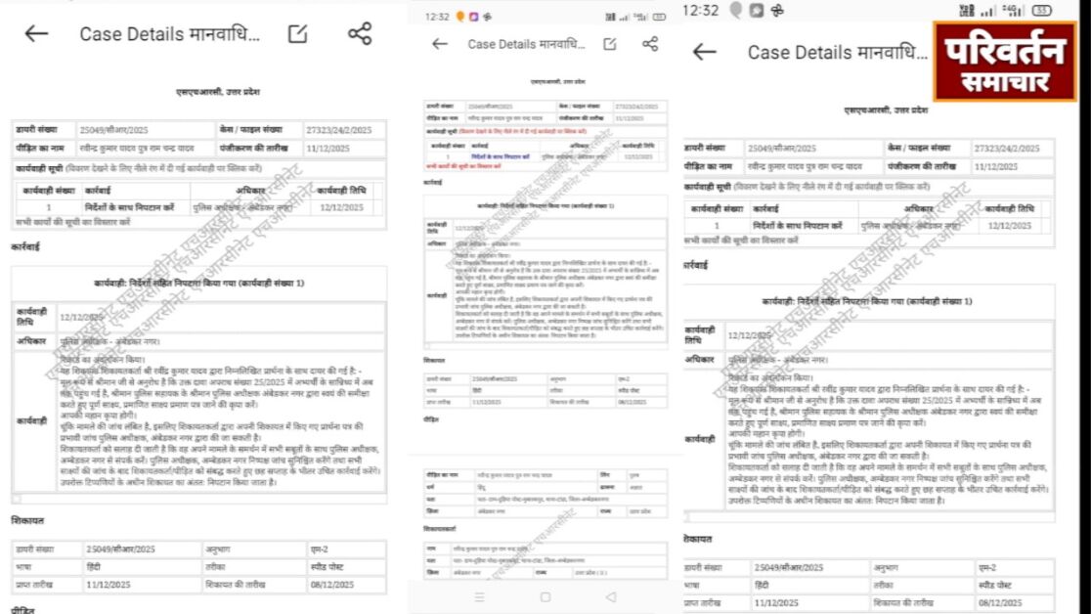
Task: Tap edit icon in left screen header
Action: pyautogui.click(x=298, y=33)
